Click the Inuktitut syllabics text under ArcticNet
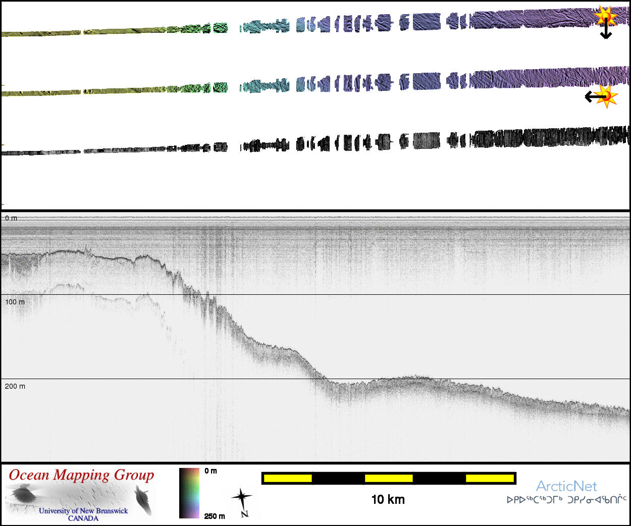The image size is (631, 526). (566, 500)
